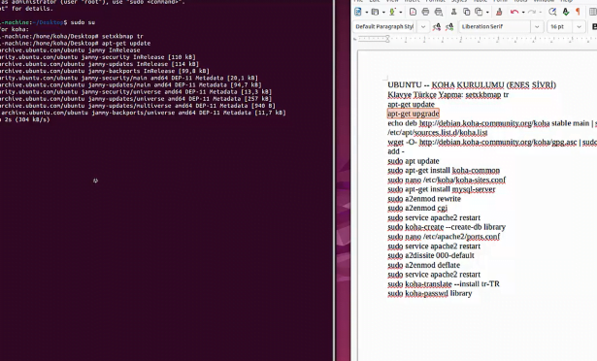597x361 pixels.
Task: Click the debian.koha-community.org/koha link in echo line
Action: (484, 123)
